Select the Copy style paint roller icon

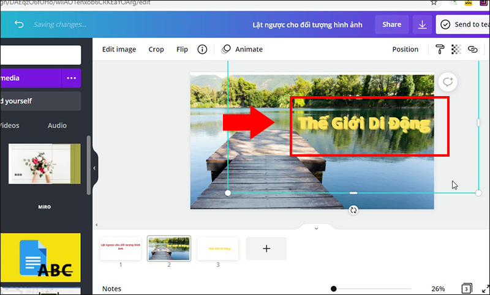440,50
